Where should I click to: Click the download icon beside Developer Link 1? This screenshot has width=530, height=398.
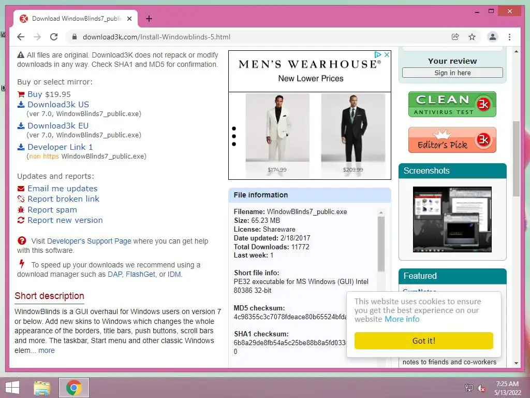click(x=21, y=147)
